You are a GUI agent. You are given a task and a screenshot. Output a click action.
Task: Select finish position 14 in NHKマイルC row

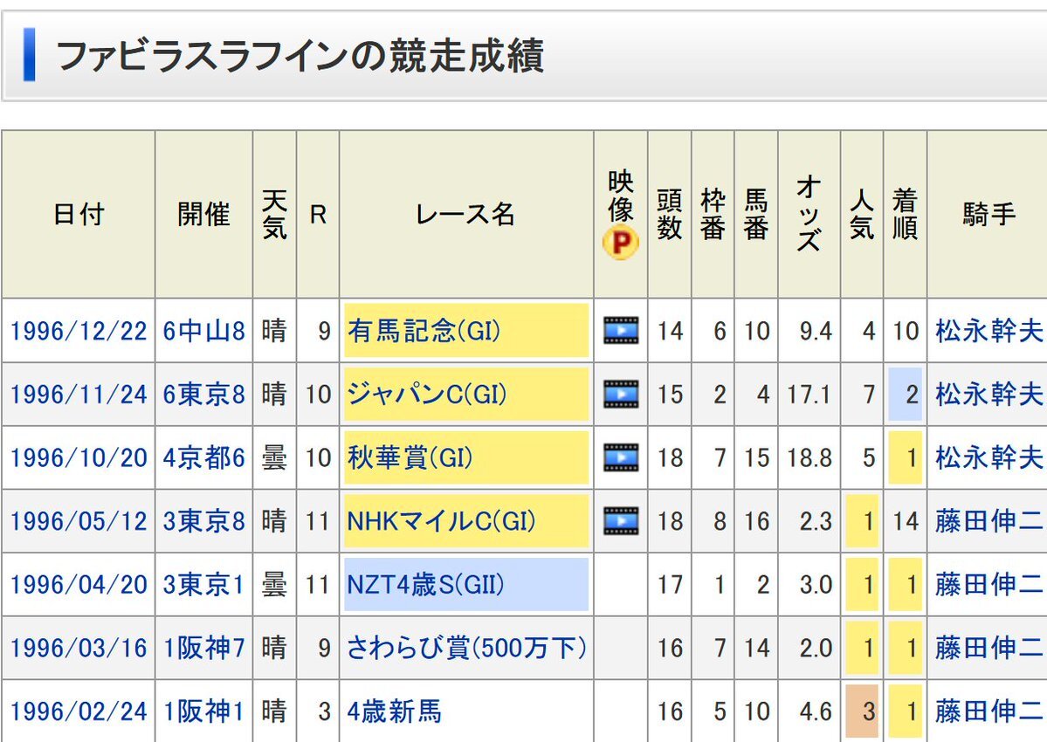[x=906, y=521]
